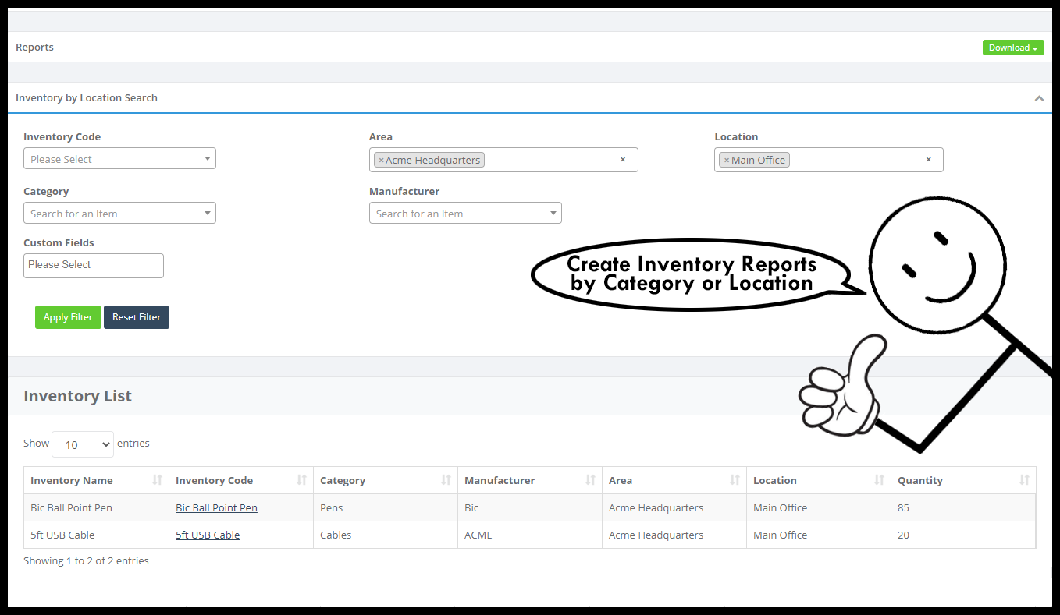
Task: Sort by Inventory Code column
Action: coord(241,480)
